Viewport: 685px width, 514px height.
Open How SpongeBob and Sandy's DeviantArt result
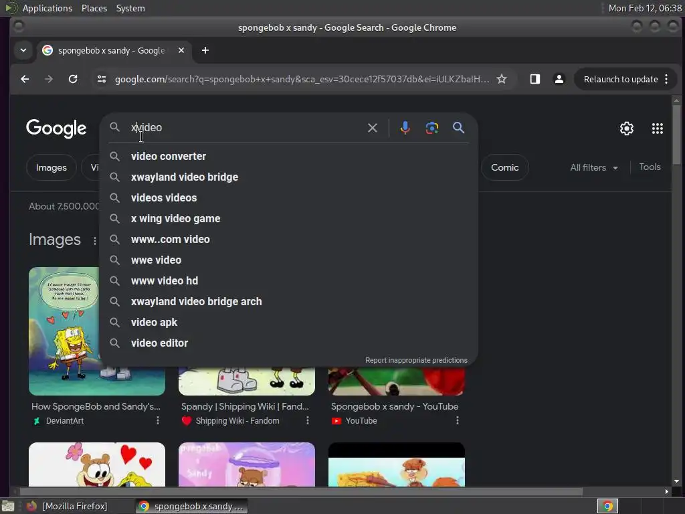click(x=96, y=406)
